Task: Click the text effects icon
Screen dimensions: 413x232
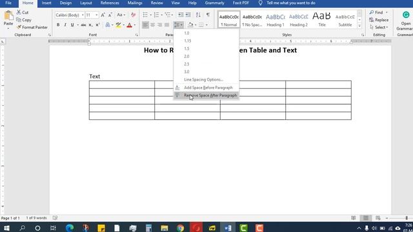Action: (108, 25)
